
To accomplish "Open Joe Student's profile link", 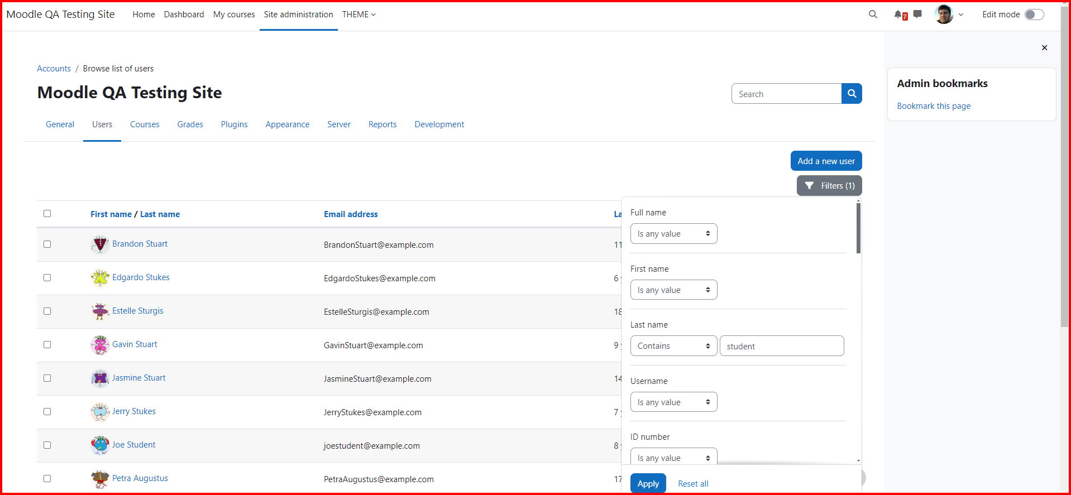I will click(133, 445).
